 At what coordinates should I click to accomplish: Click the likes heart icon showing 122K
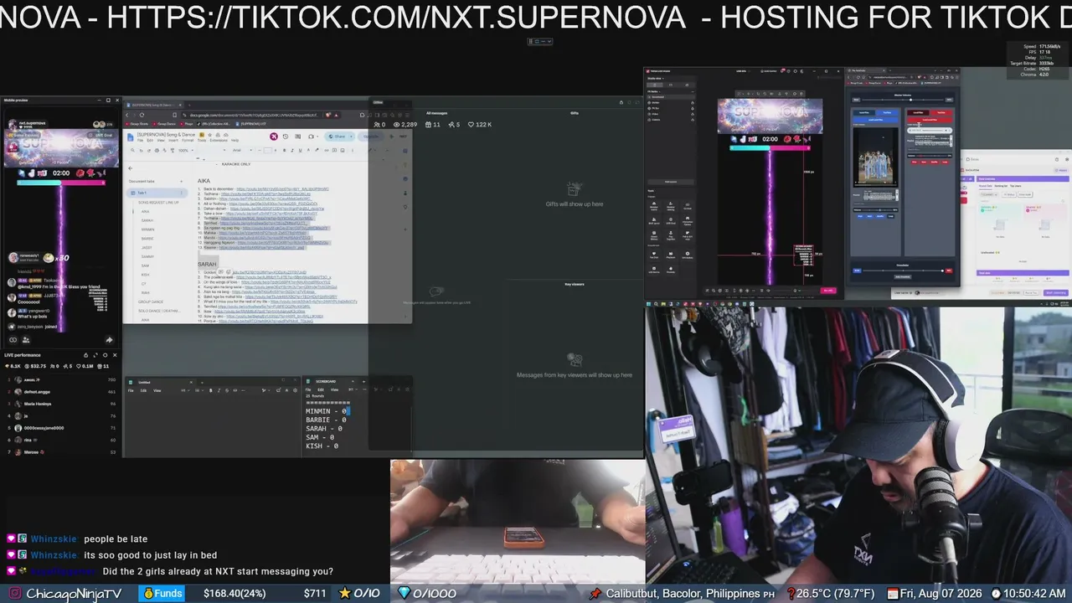coord(471,125)
